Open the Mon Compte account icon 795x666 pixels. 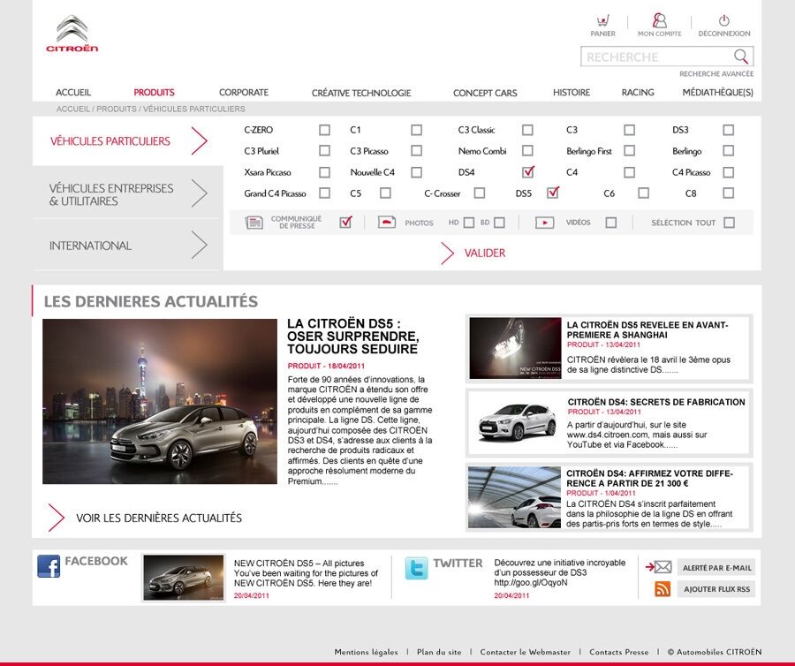pos(659,20)
